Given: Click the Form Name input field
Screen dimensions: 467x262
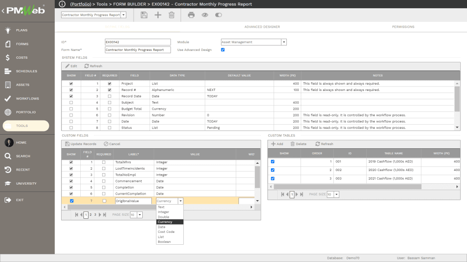Looking at the screenshot, I should 138,50.
